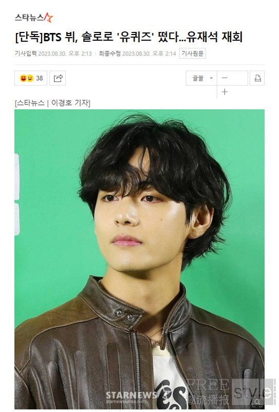279x412 pixels.
Task: Click the share article icon
Action: tap(58, 78)
